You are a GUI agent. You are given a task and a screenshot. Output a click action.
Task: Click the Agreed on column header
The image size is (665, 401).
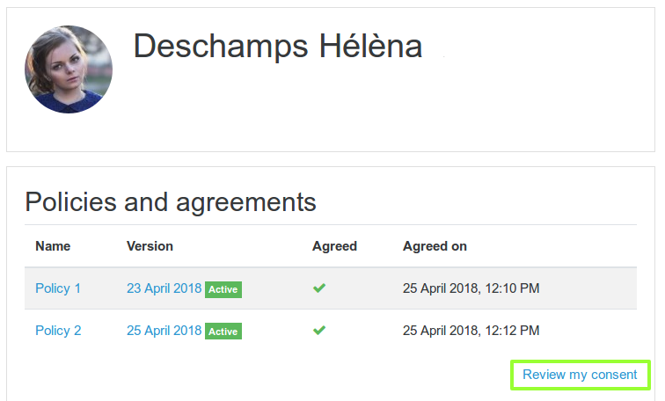(x=435, y=246)
